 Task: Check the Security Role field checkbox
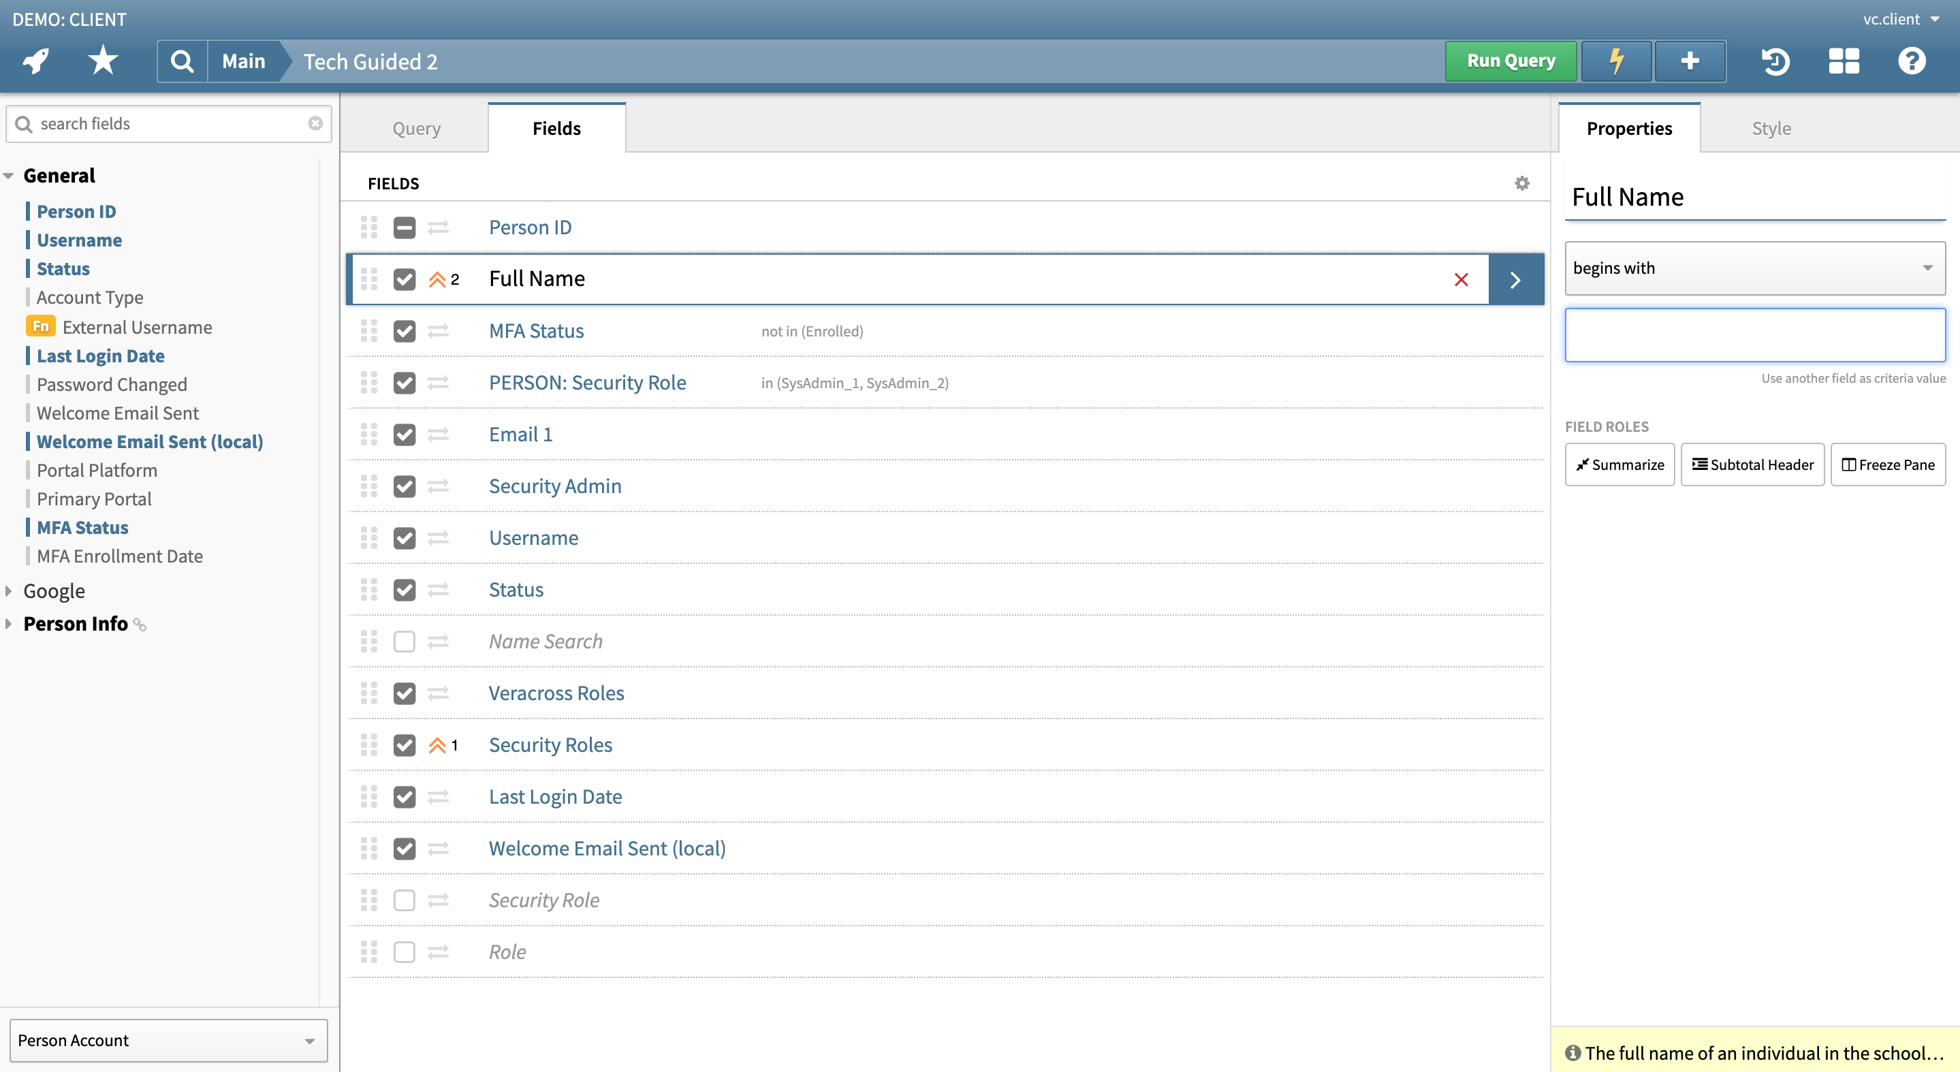tap(404, 900)
